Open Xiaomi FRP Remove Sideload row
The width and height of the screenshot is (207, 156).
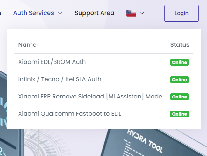click(90, 96)
